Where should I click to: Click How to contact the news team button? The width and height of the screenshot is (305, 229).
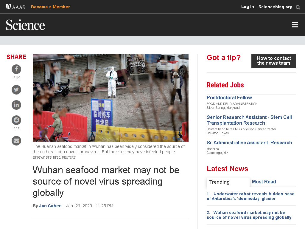click(x=273, y=61)
